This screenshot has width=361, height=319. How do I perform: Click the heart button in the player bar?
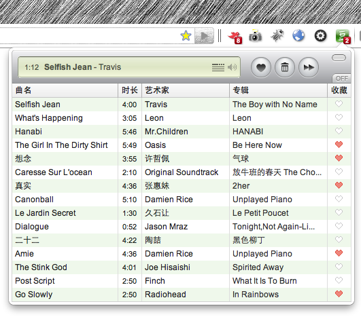(x=261, y=67)
